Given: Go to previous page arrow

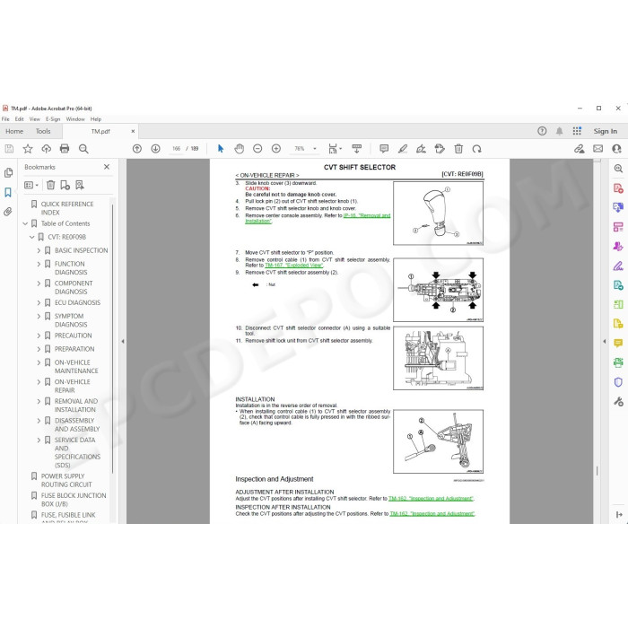Looking at the screenshot, I should (137, 149).
